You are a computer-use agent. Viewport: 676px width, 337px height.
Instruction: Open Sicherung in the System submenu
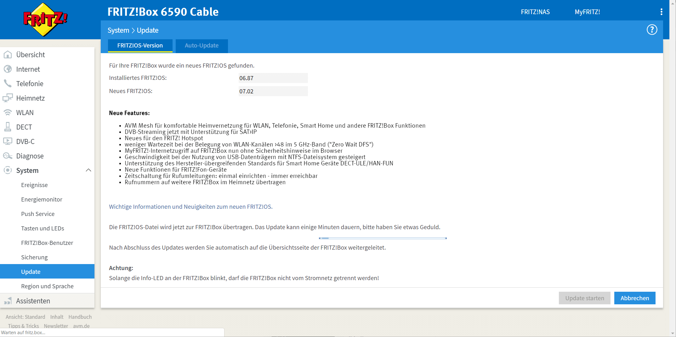(34, 257)
